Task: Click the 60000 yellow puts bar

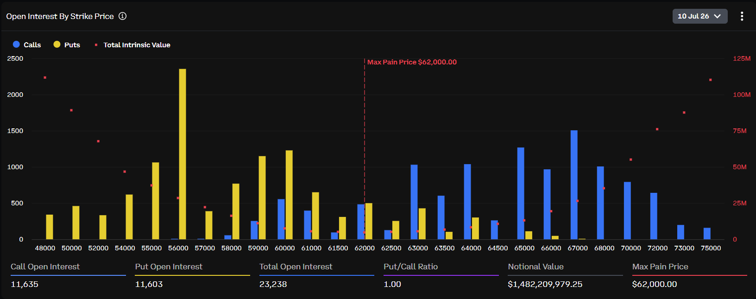Action: coord(289,195)
